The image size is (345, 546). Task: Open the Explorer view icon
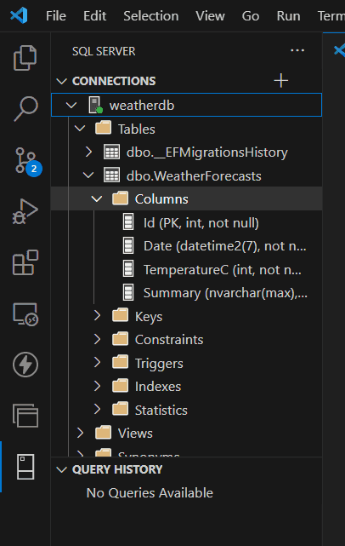click(x=25, y=58)
